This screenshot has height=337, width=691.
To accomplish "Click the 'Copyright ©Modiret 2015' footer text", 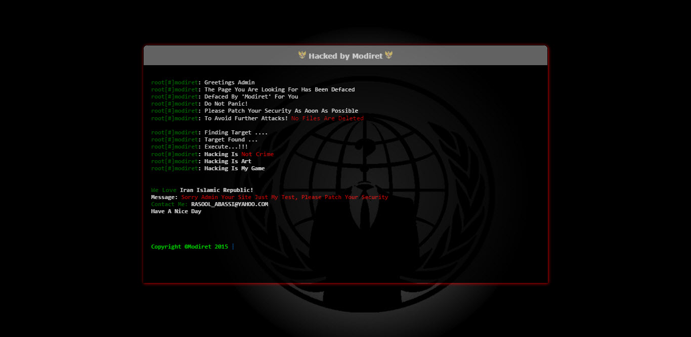I will point(189,247).
